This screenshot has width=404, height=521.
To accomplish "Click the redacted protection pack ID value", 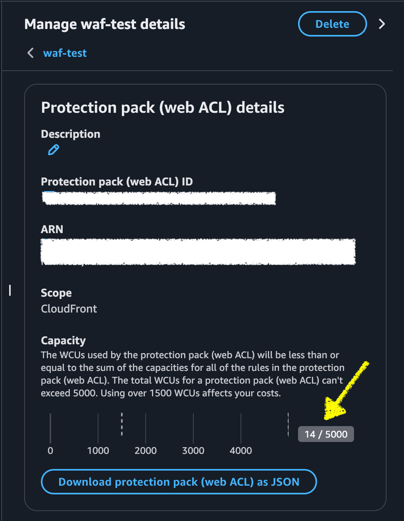I will pos(159,198).
